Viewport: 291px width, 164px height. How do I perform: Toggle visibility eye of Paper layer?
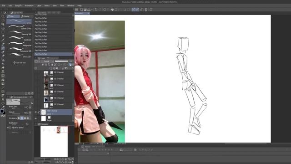tap(36, 118)
